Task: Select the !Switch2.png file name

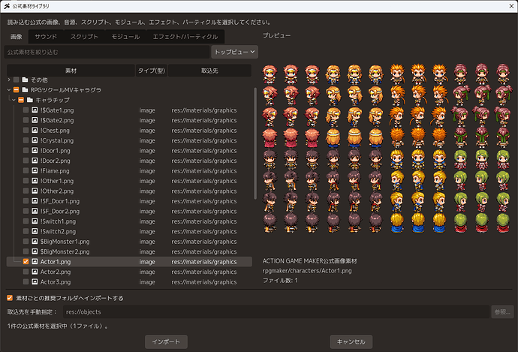Action: coord(58,231)
